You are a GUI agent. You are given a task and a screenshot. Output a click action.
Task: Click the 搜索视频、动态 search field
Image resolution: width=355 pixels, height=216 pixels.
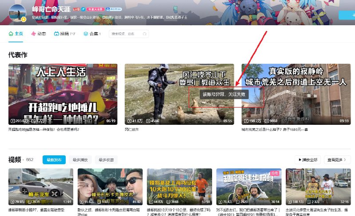tap(129, 34)
